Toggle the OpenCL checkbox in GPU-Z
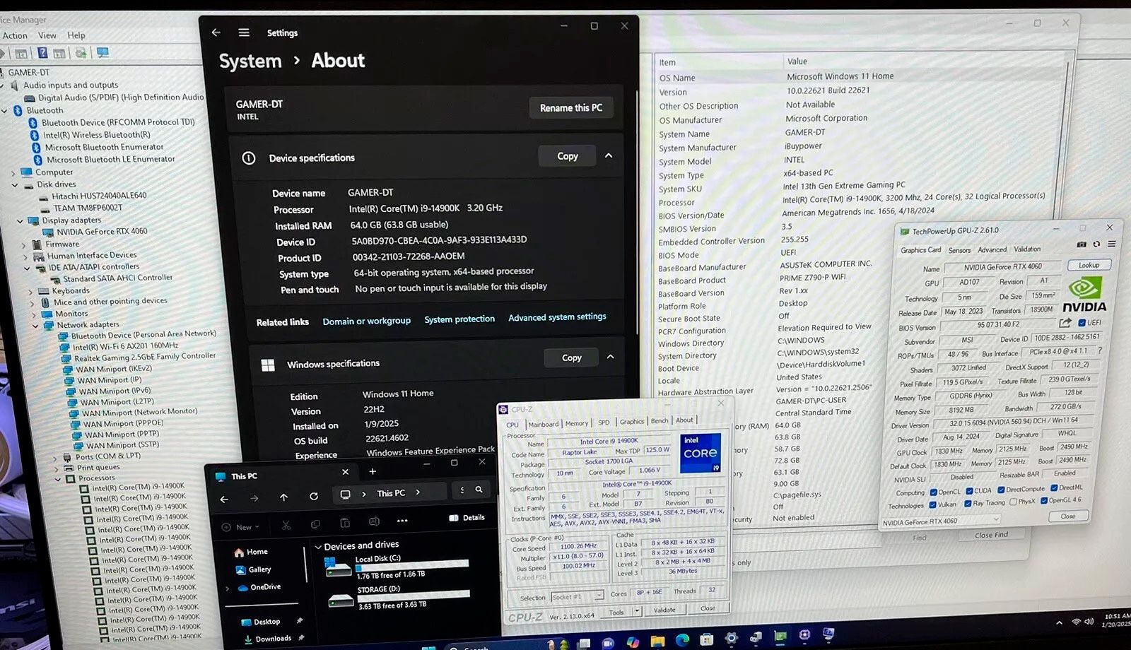1131x650 pixels. 933,492
